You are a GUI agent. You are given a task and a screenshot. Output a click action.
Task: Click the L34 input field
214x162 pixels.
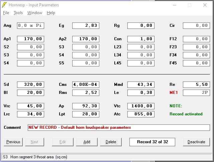[x=141, y=55]
